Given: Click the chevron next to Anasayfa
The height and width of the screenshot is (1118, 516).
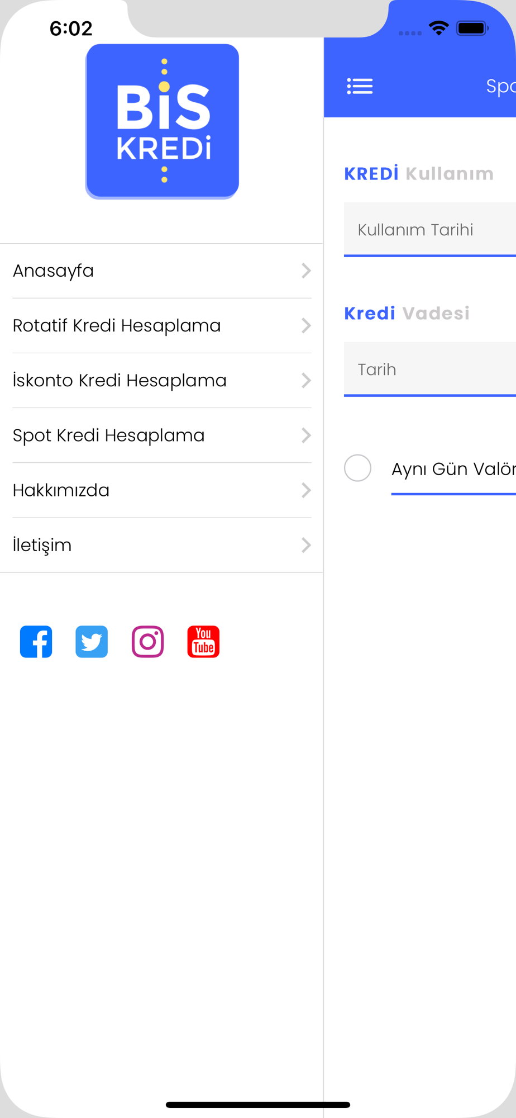Looking at the screenshot, I should pyautogui.click(x=306, y=271).
